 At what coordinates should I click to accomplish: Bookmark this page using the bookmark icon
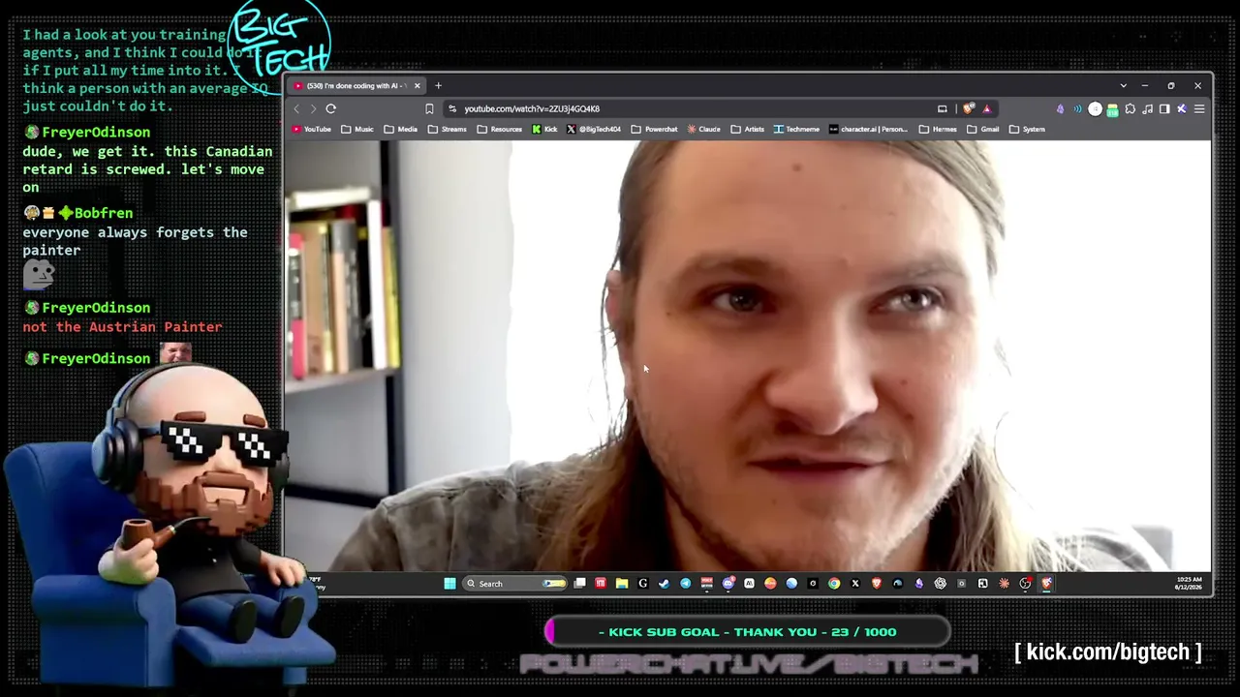pos(429,108)
